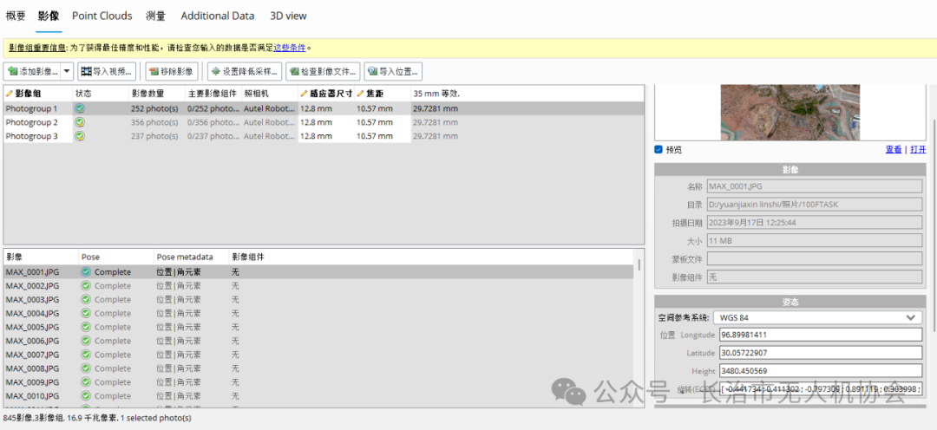Click MAX_0005.JPG Complete status icon
Image resolution: width=937 pixels, height=430 pixels.
coord(86,328)
